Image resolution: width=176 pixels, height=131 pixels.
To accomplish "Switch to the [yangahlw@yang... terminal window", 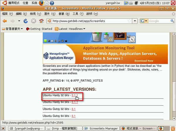I will (x=26, y=128).
